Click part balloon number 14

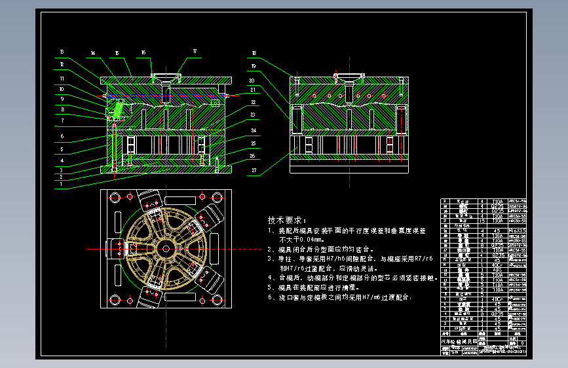point(93,53)
